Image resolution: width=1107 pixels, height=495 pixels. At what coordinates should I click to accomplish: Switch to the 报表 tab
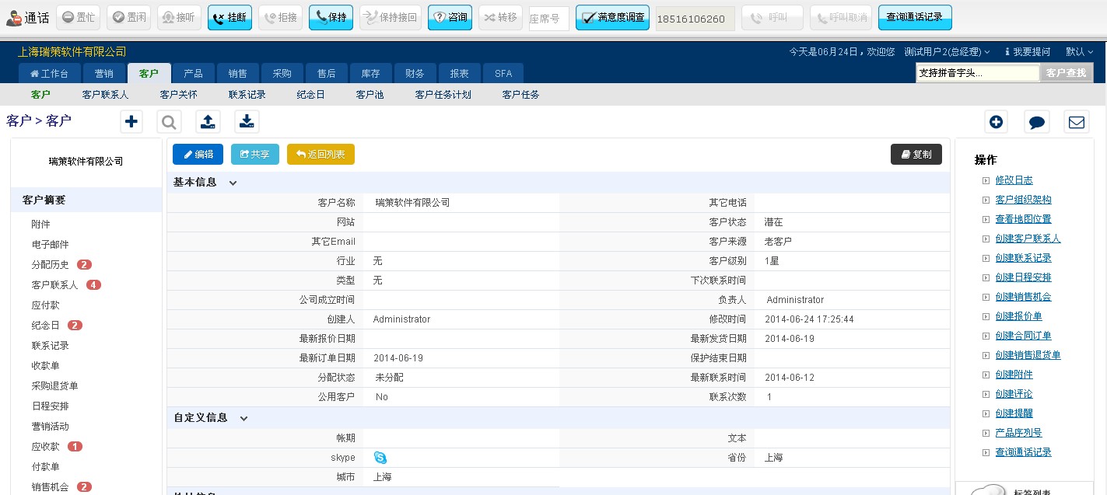[459, 74]
